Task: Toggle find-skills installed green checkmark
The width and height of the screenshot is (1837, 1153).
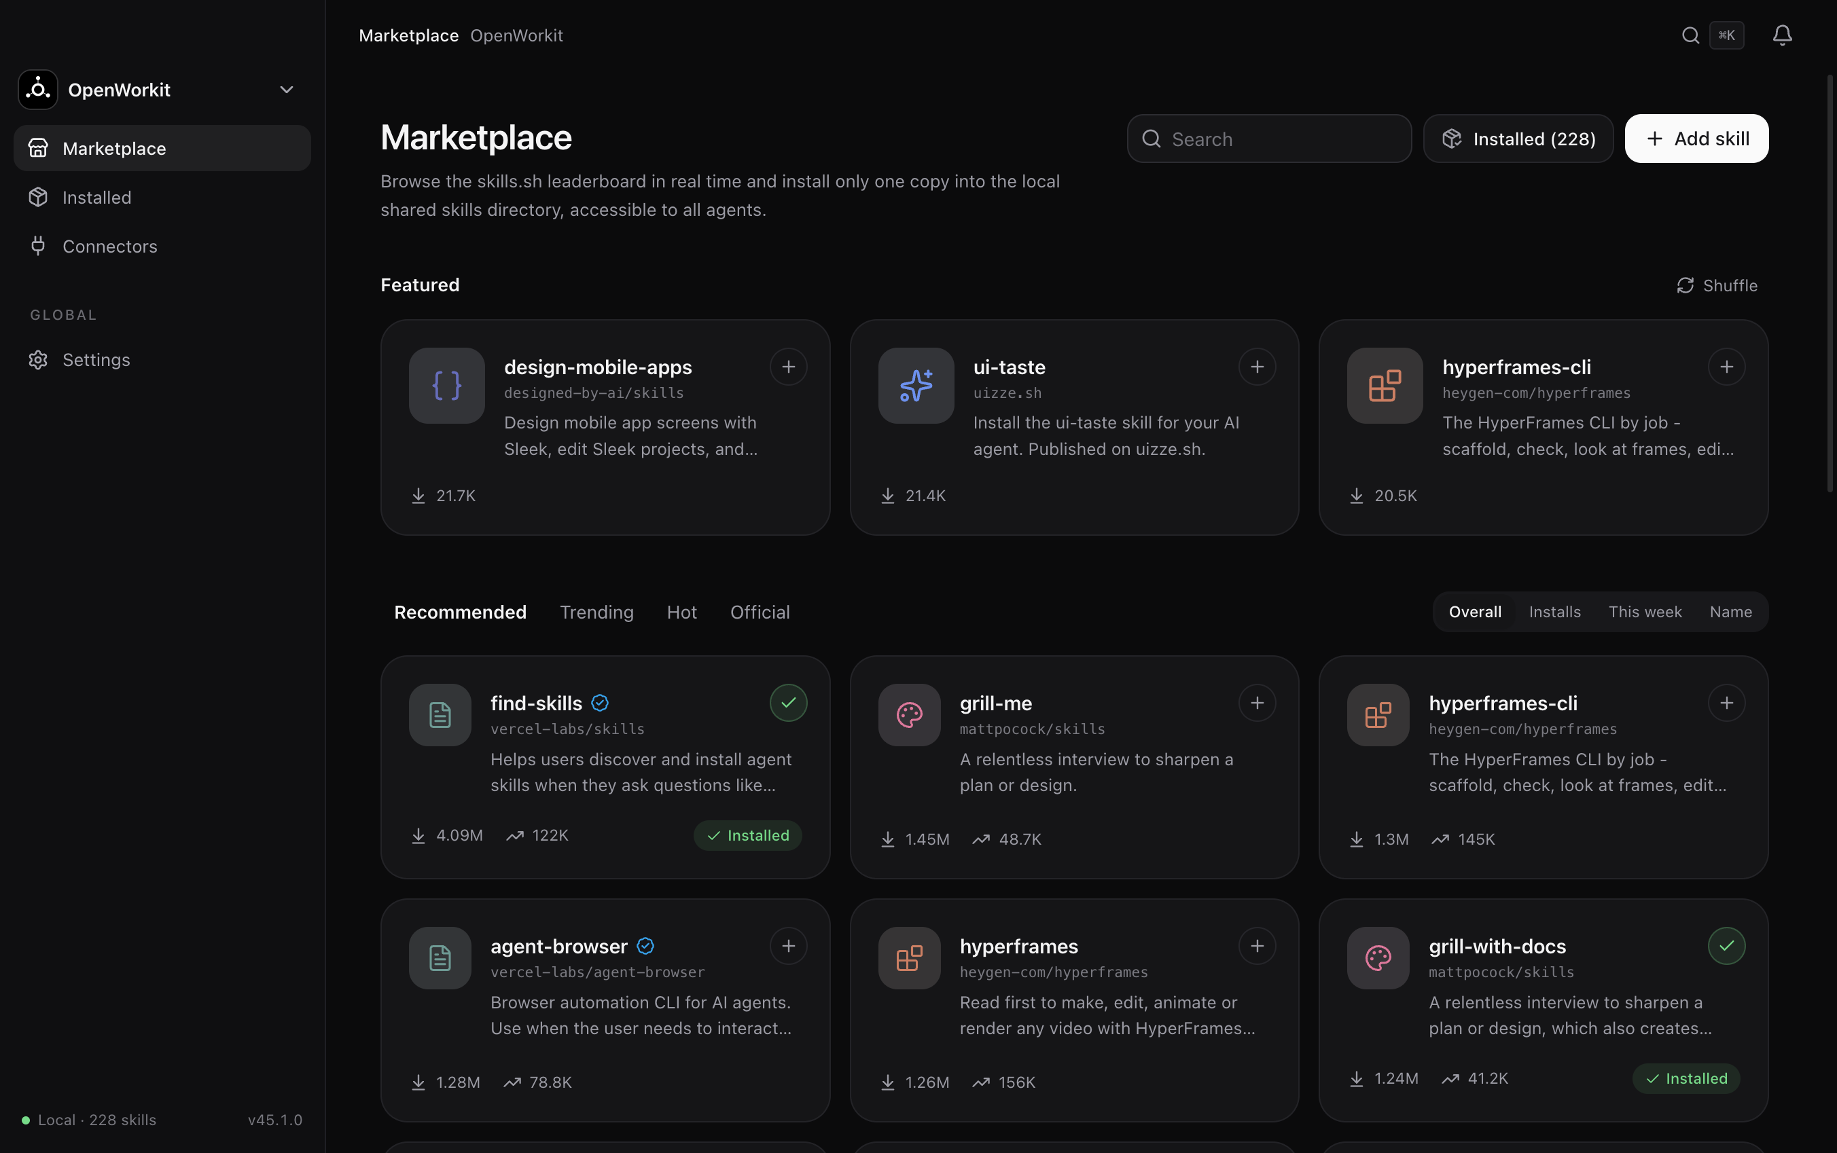Action: 788,703
